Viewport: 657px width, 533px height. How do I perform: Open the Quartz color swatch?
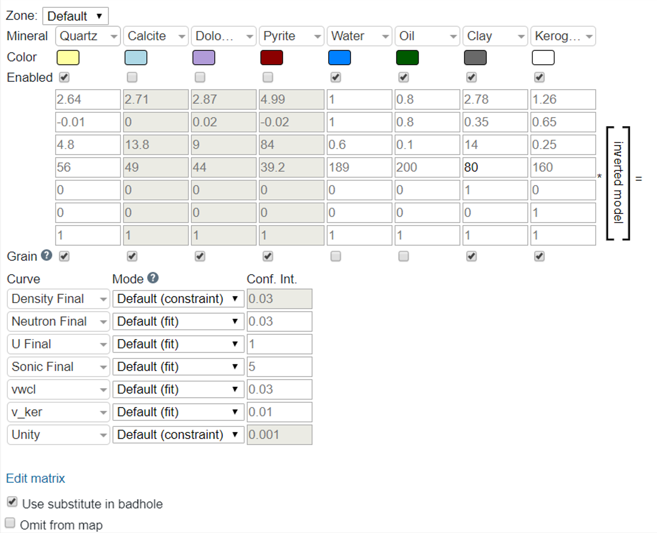68,58
